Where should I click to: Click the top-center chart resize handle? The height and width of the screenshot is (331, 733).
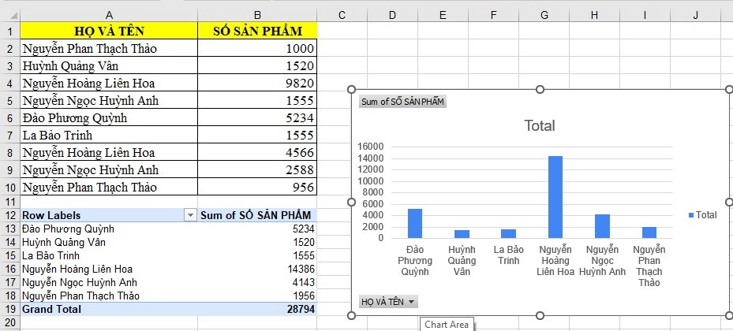540,90
